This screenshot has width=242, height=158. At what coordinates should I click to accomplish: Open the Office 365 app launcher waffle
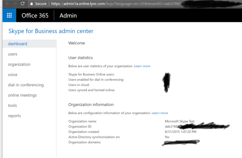(9, 15)
